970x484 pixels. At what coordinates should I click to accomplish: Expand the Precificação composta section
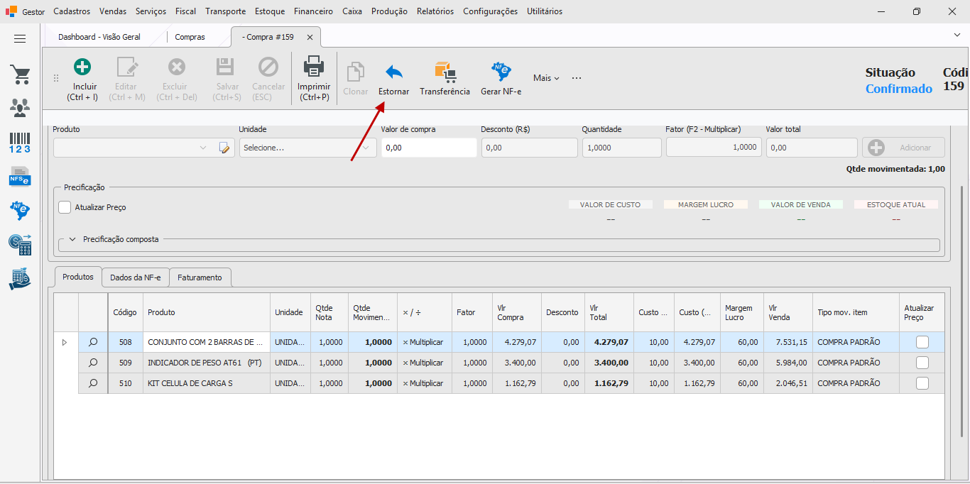click(x=72, y=239)
